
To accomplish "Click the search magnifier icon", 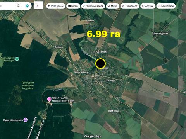I will click(x=19, y=6).
